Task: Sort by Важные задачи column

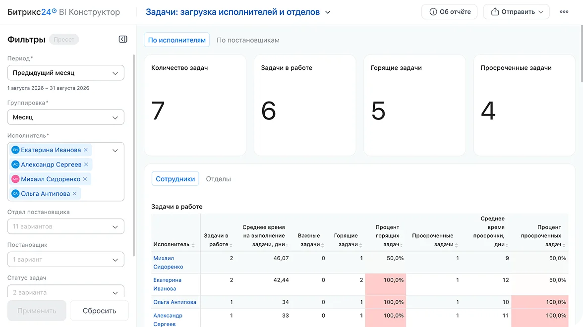Action: pos(322,245)
